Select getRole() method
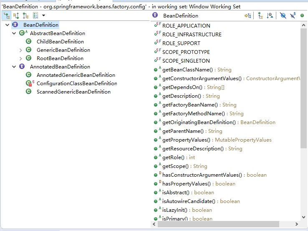Image resolution: width=308 pixels, height=231 pixels. (179, 157)
